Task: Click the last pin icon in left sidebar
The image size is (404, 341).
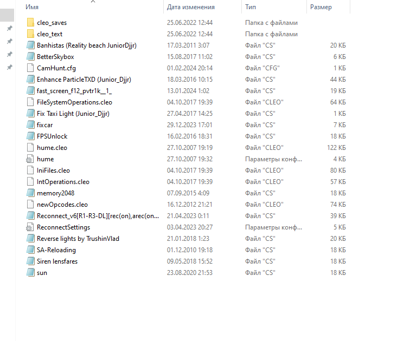Action: coord(9,67)
